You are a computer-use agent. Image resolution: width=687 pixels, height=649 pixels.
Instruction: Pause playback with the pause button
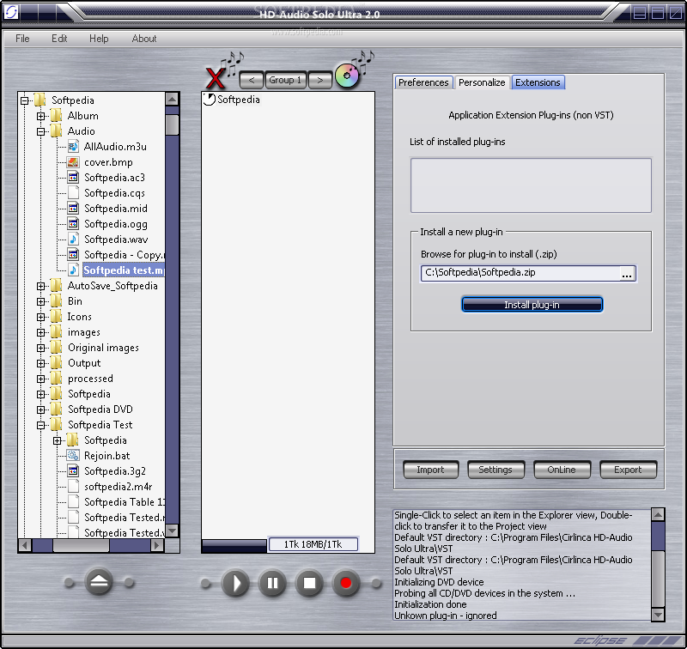tap(272, 583)
